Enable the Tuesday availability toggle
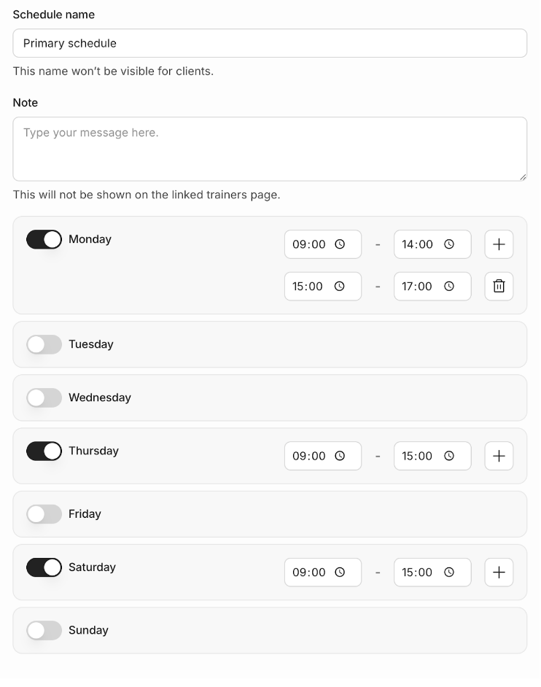 pyautogui.click(x=44, y=344)
